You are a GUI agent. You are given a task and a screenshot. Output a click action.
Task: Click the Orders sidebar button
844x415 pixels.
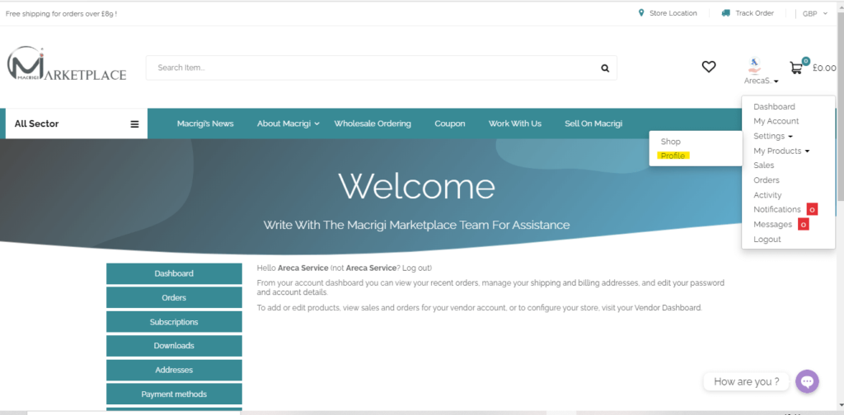(174, 298)
